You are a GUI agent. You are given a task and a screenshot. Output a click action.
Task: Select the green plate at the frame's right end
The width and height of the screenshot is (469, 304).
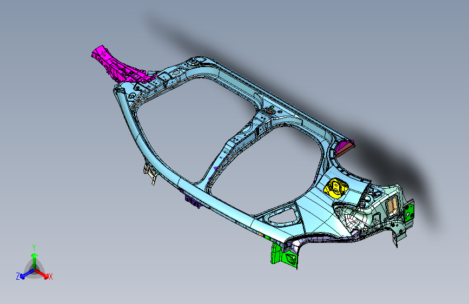[409, 212]
